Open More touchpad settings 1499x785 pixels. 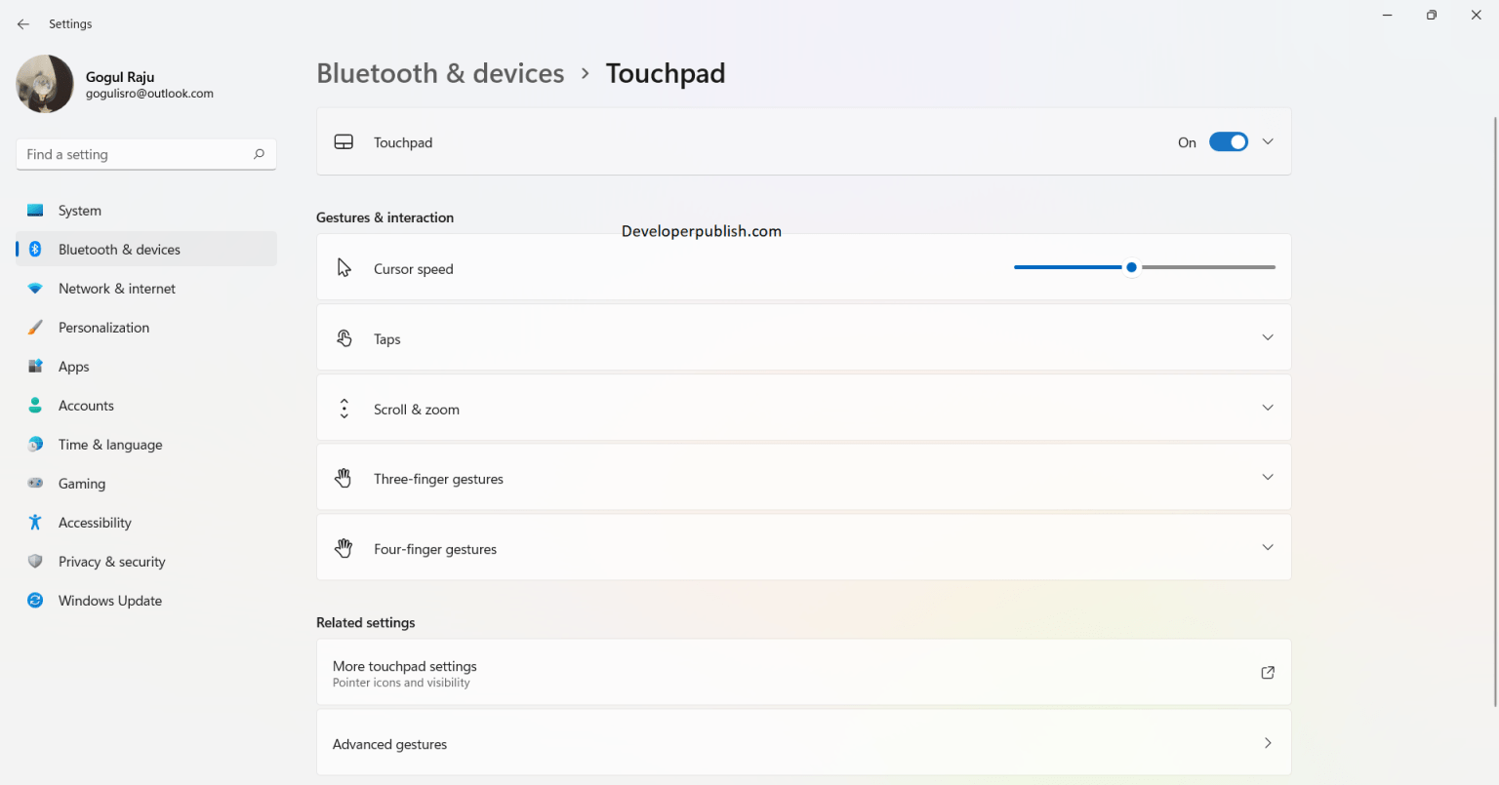[x=803, y=672]
